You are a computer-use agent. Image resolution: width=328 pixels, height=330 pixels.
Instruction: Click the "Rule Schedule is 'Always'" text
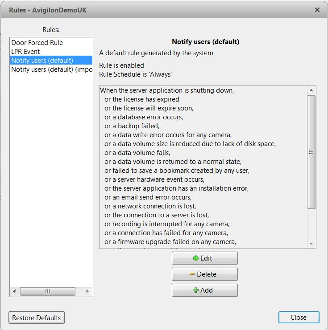pyautogui.click(x=135, y=74)
